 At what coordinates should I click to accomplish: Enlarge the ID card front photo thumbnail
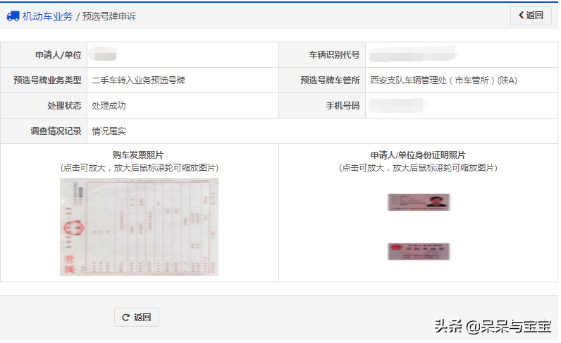(x=419, y=202)
